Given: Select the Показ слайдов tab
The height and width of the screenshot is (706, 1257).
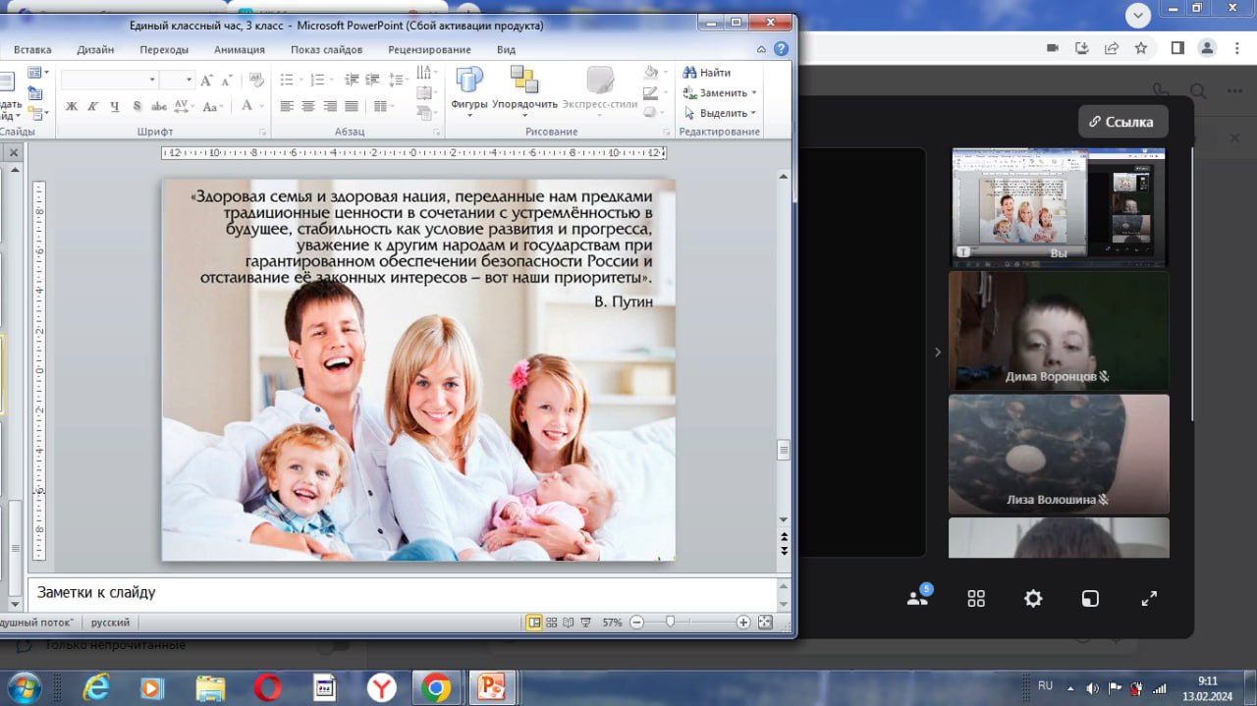Looking at the screenshot, I should click(x=327, y=50).
